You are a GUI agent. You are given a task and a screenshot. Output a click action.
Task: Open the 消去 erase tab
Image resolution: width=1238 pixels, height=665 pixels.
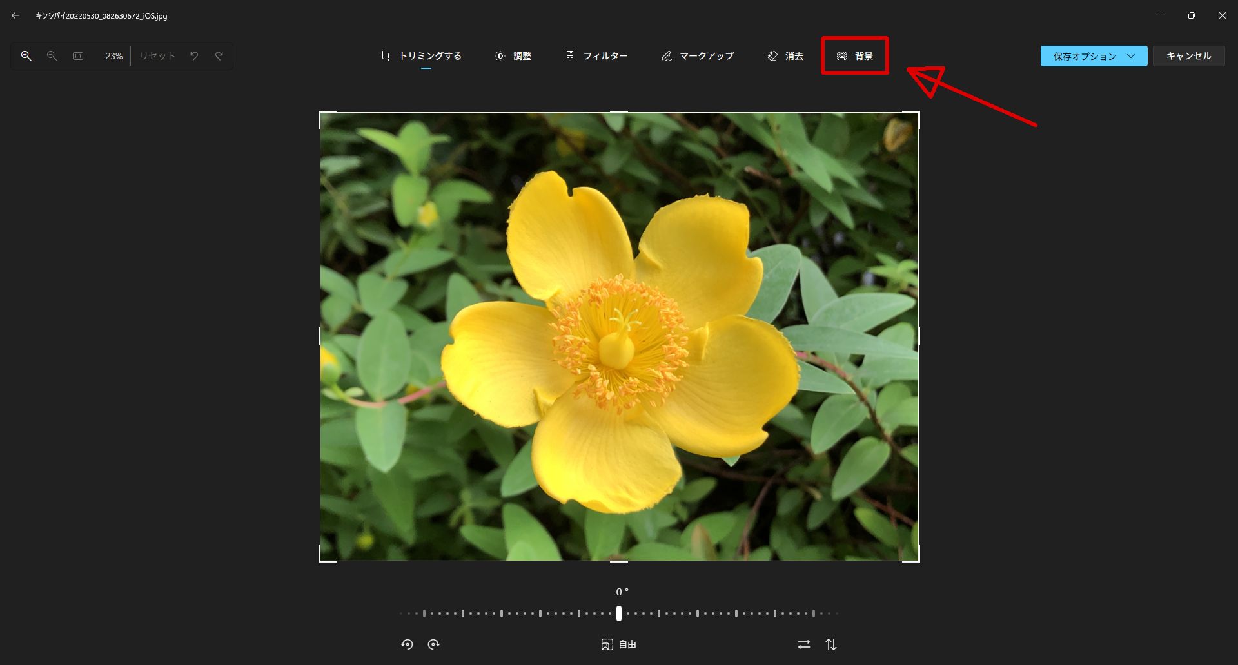(785, 56)
